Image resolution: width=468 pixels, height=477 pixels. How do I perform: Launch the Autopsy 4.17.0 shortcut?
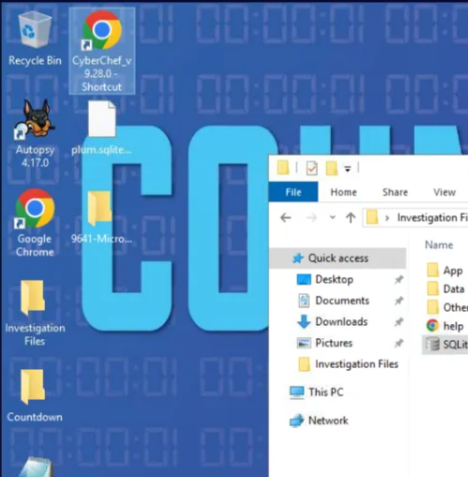pos(35,133)
